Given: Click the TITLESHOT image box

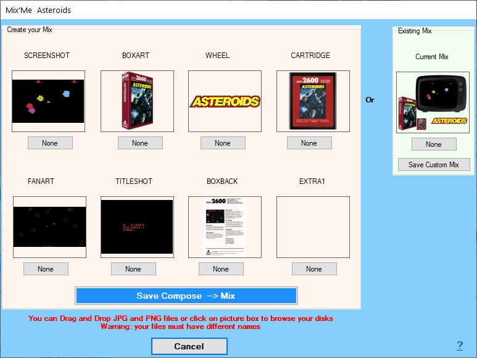Looking at the screenshot, I should click(x=137, y=227).
